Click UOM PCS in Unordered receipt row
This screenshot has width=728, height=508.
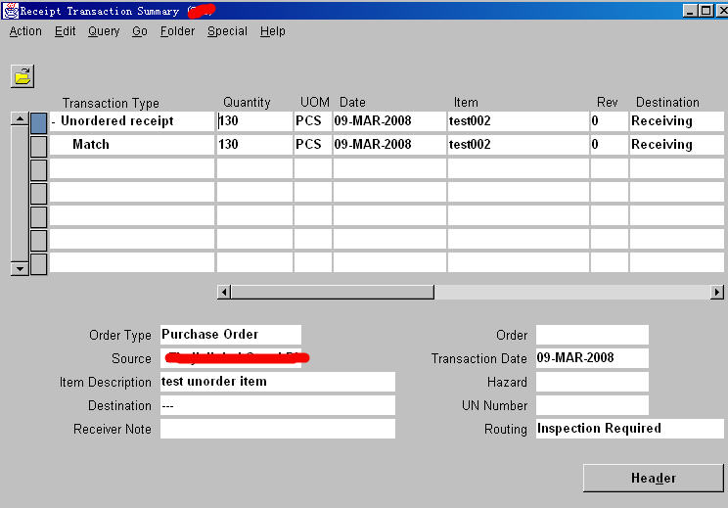click(x=313, y=121)
